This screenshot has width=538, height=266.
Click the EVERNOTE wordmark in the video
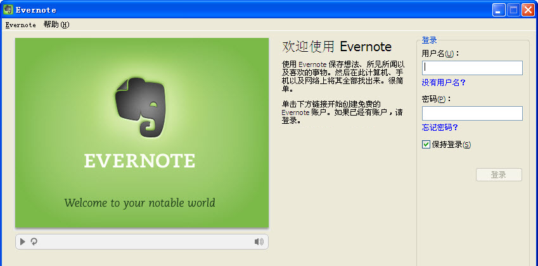[139, 161]
